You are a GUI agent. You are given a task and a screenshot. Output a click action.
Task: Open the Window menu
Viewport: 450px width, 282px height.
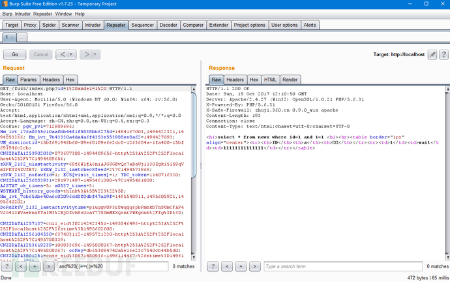pyautogui.click(x=63, y=14)
